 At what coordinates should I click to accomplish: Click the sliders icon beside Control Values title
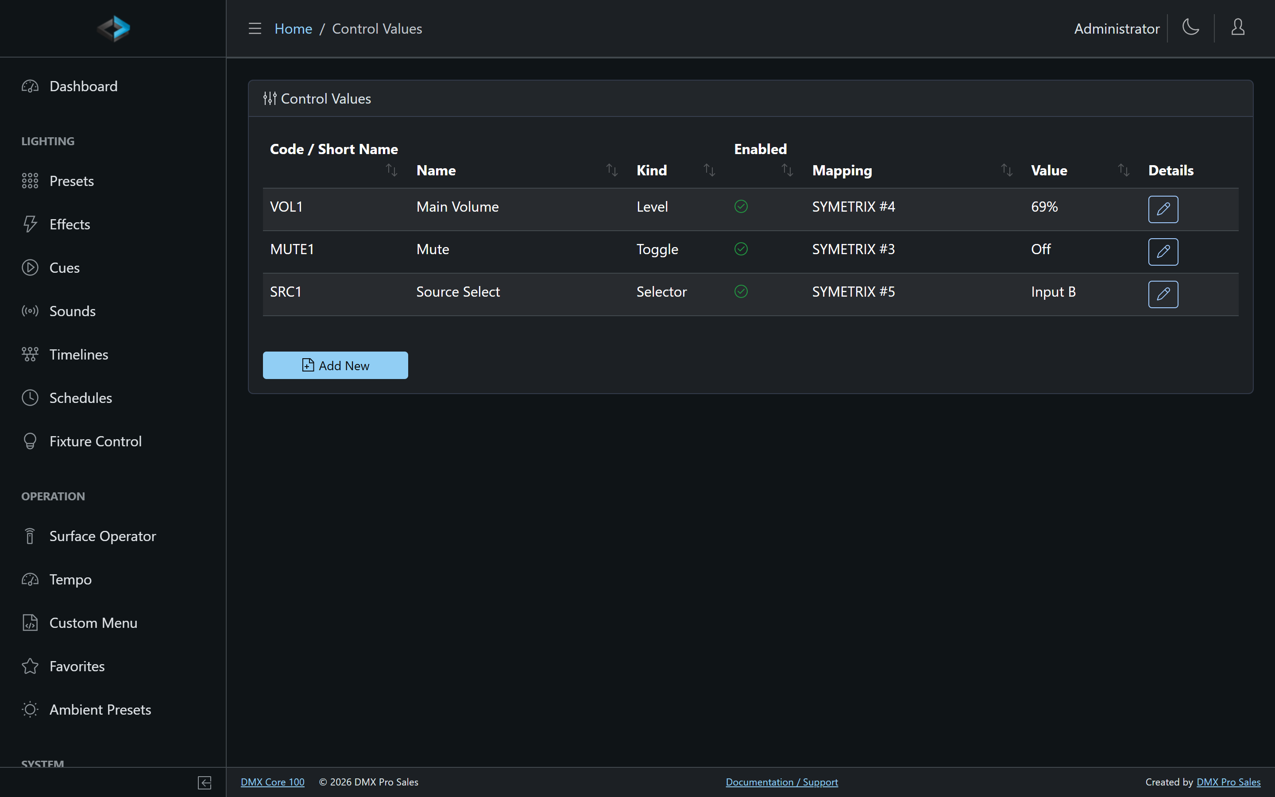tap(270, 99)
